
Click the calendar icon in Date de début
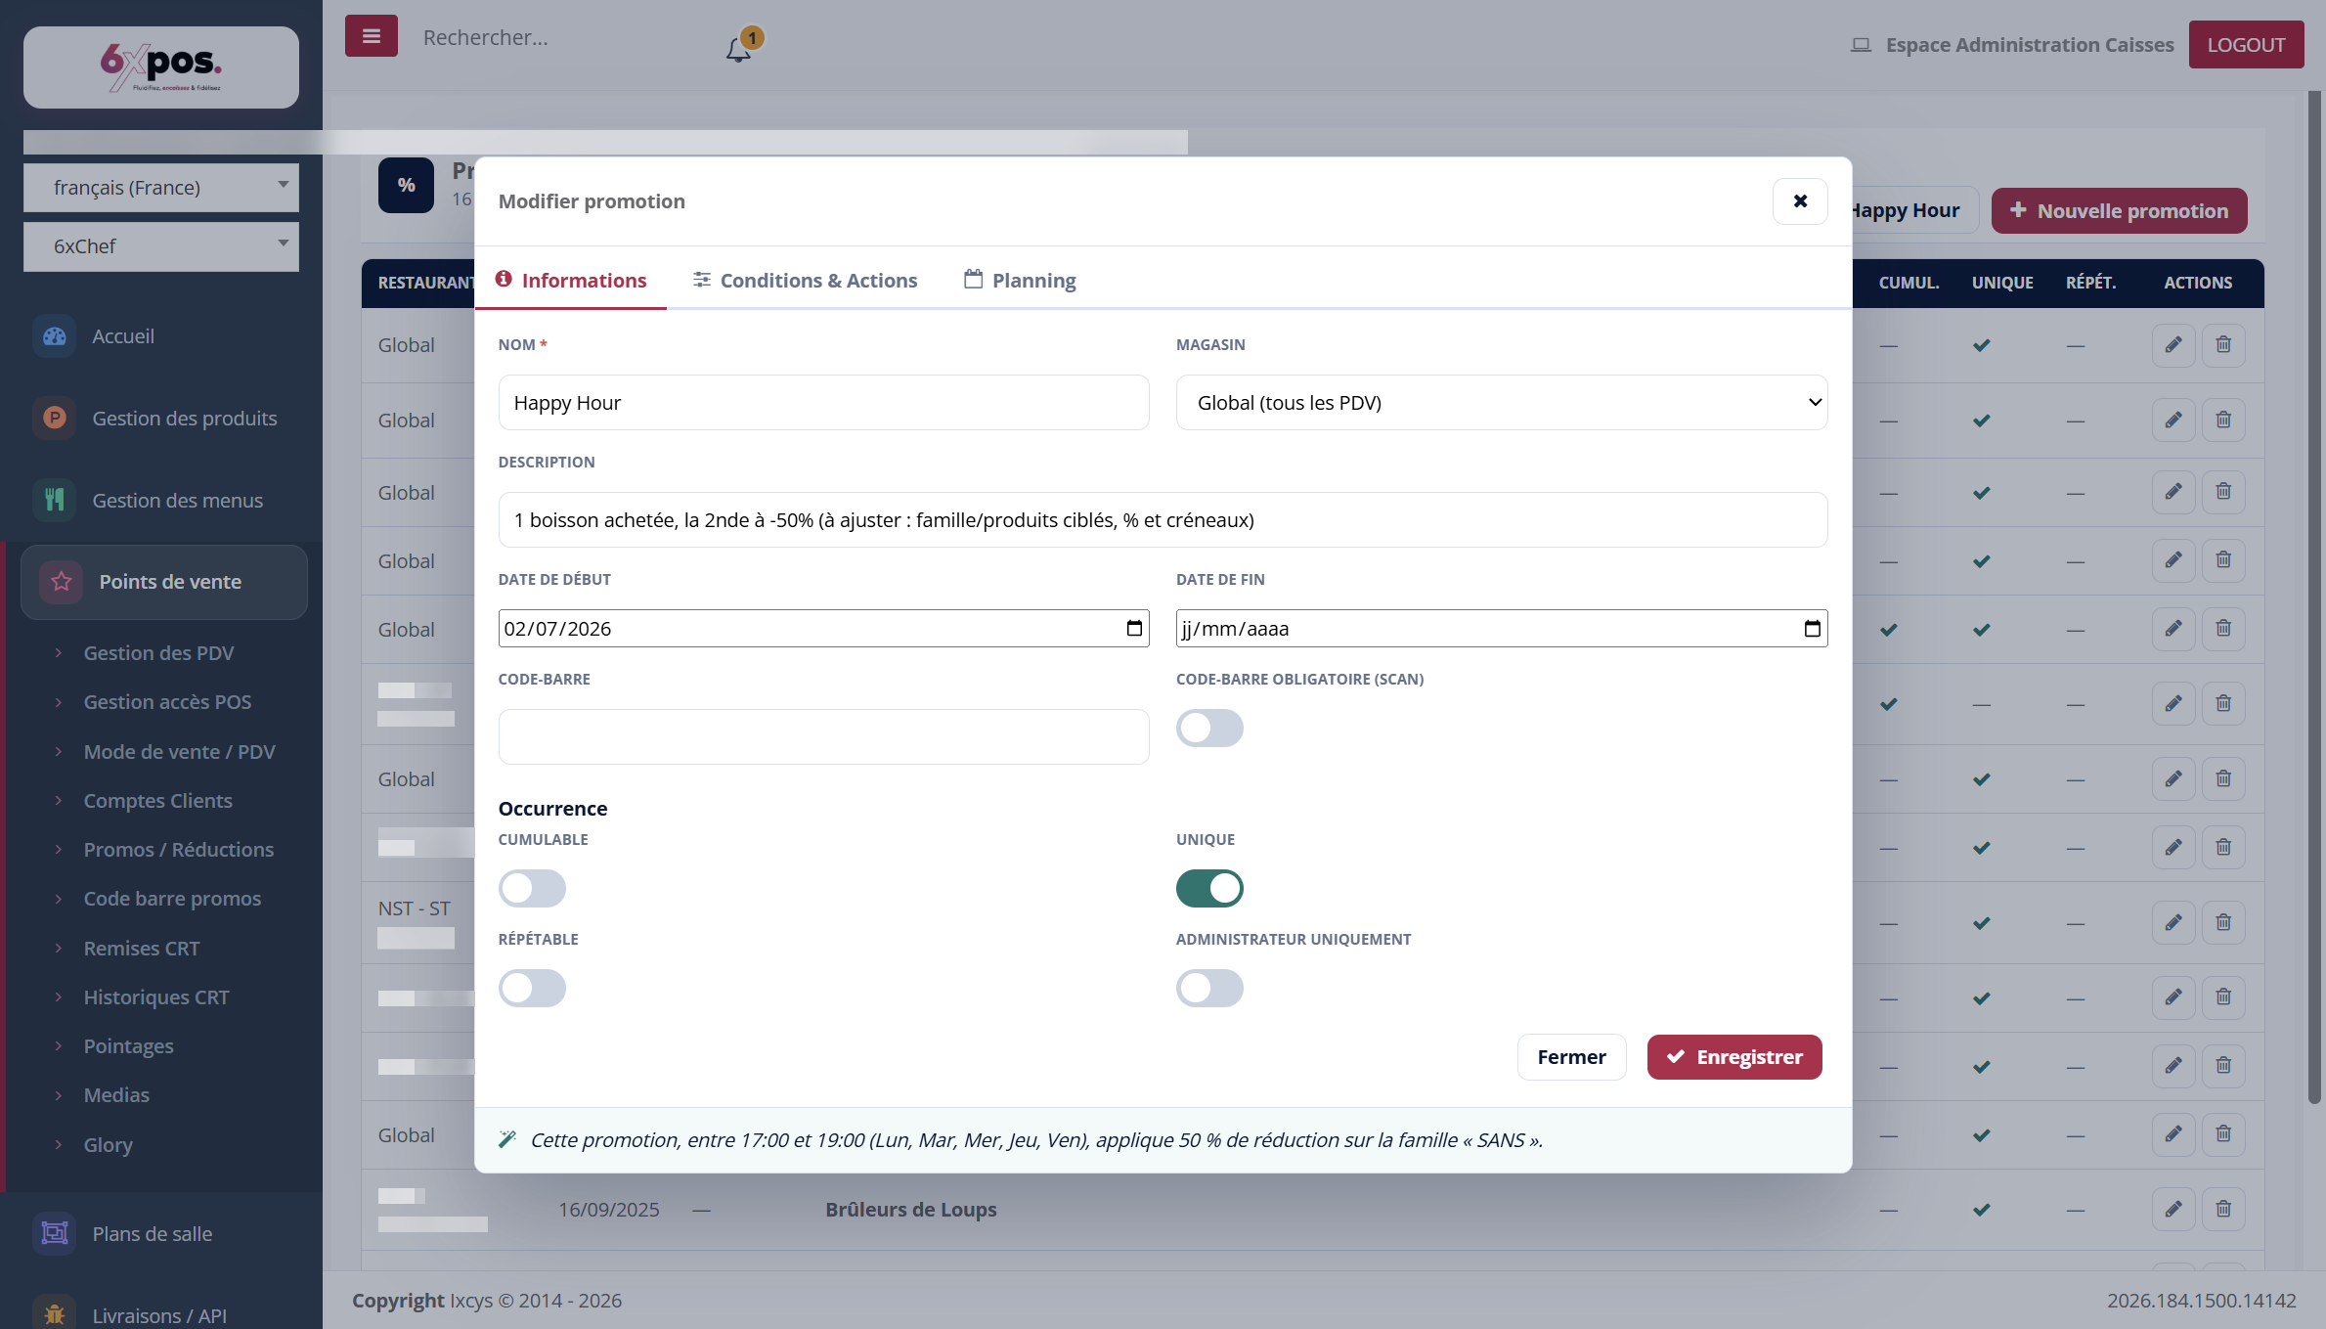[1134, 628]
